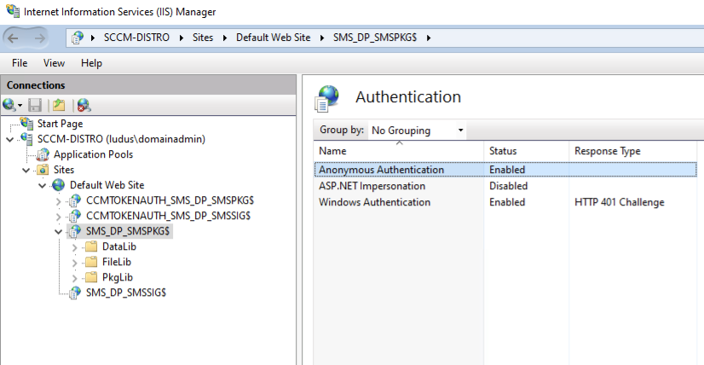Select the Start Page tree node
The height and width of the screenshot is (365, 704).
60,124
